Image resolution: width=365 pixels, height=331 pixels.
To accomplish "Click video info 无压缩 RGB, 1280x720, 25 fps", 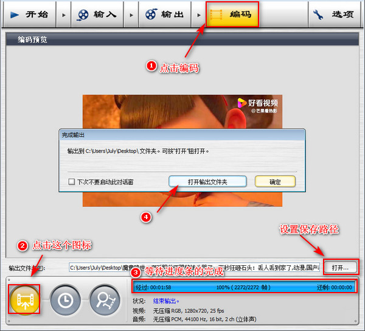I will pos(189,311).
